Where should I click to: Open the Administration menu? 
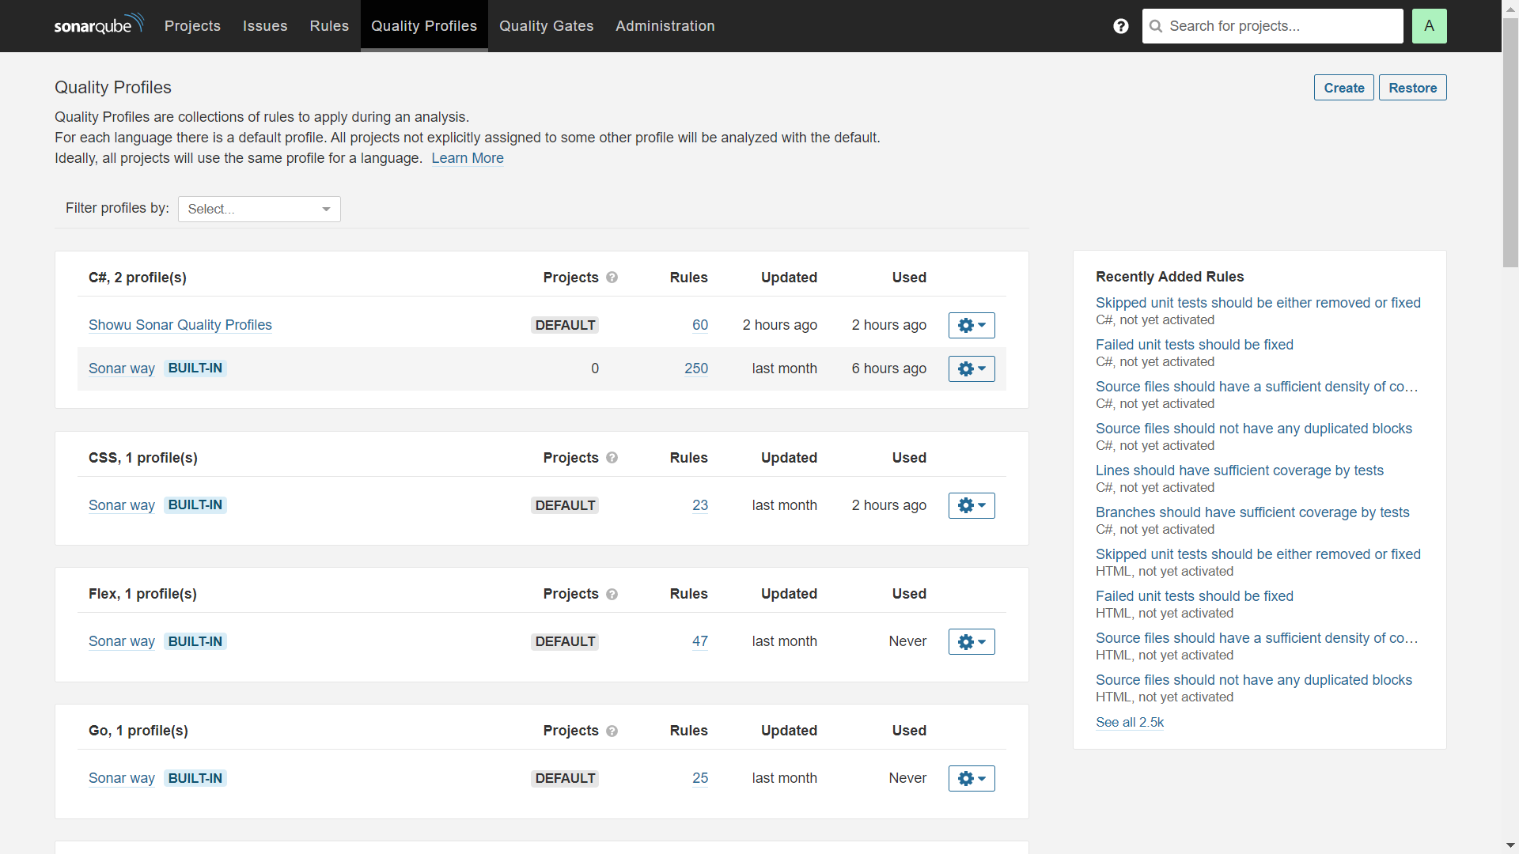[665, 25]
